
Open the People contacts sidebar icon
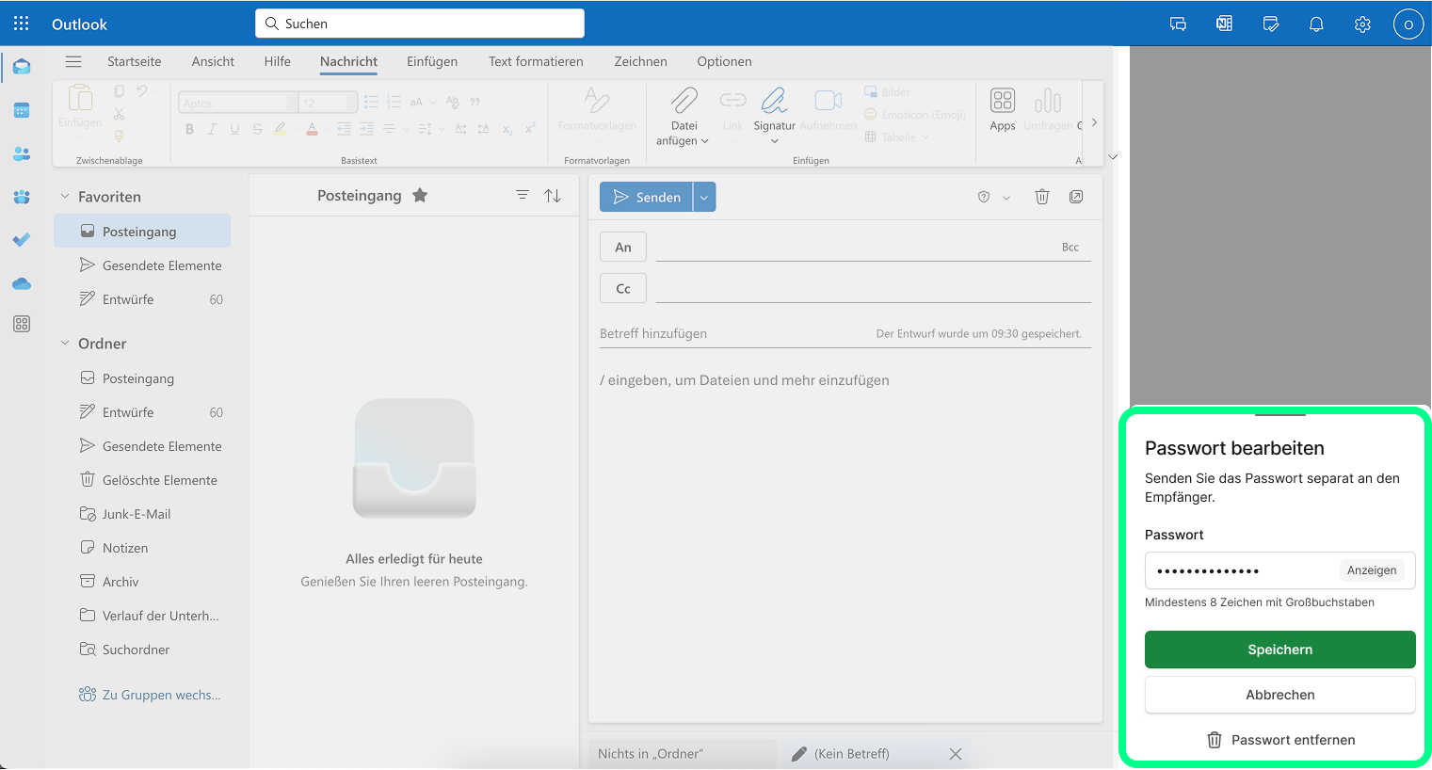tap(22, 153)
